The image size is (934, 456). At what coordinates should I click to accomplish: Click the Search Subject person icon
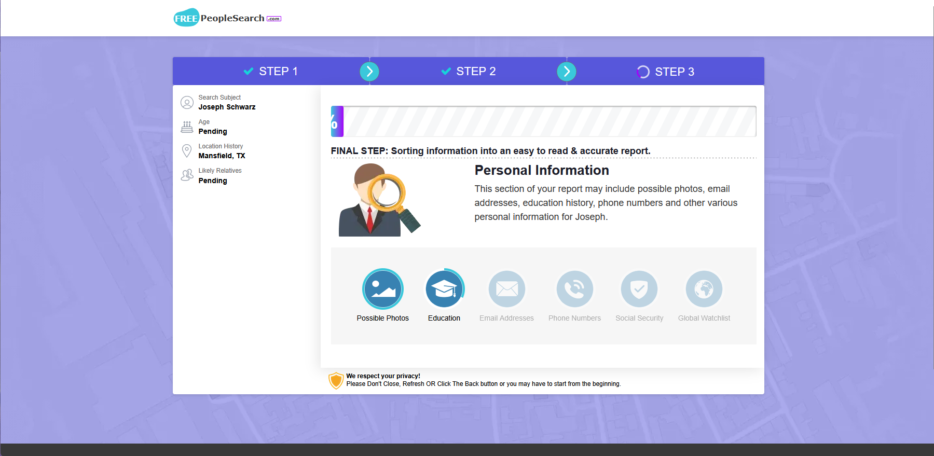coord(187,102)
